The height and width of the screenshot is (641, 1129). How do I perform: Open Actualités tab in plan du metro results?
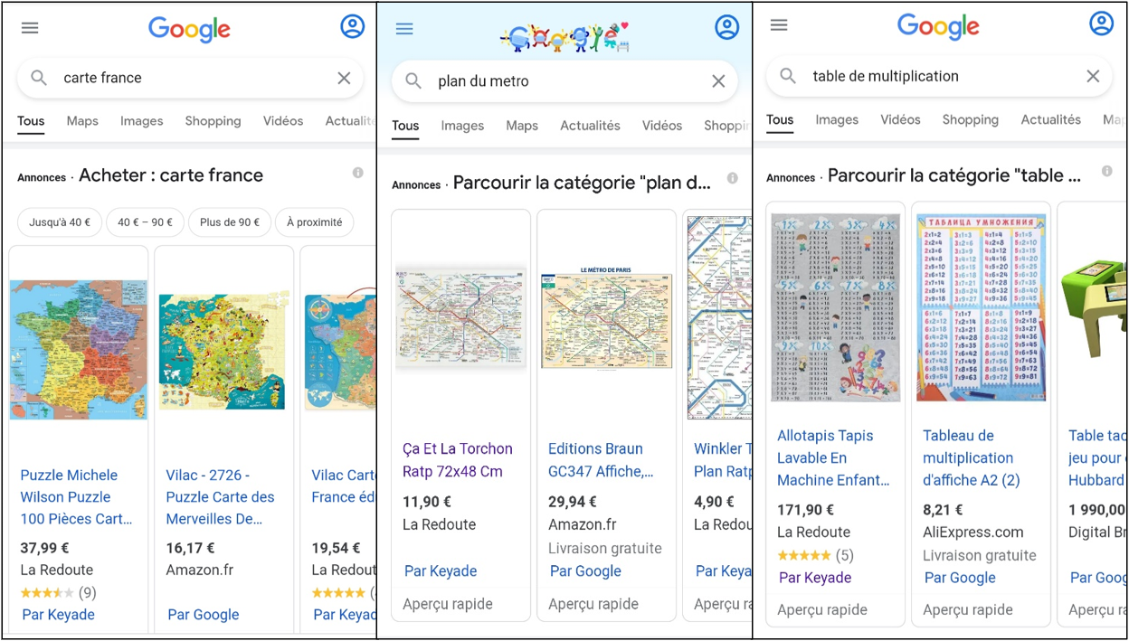point(590,126)
